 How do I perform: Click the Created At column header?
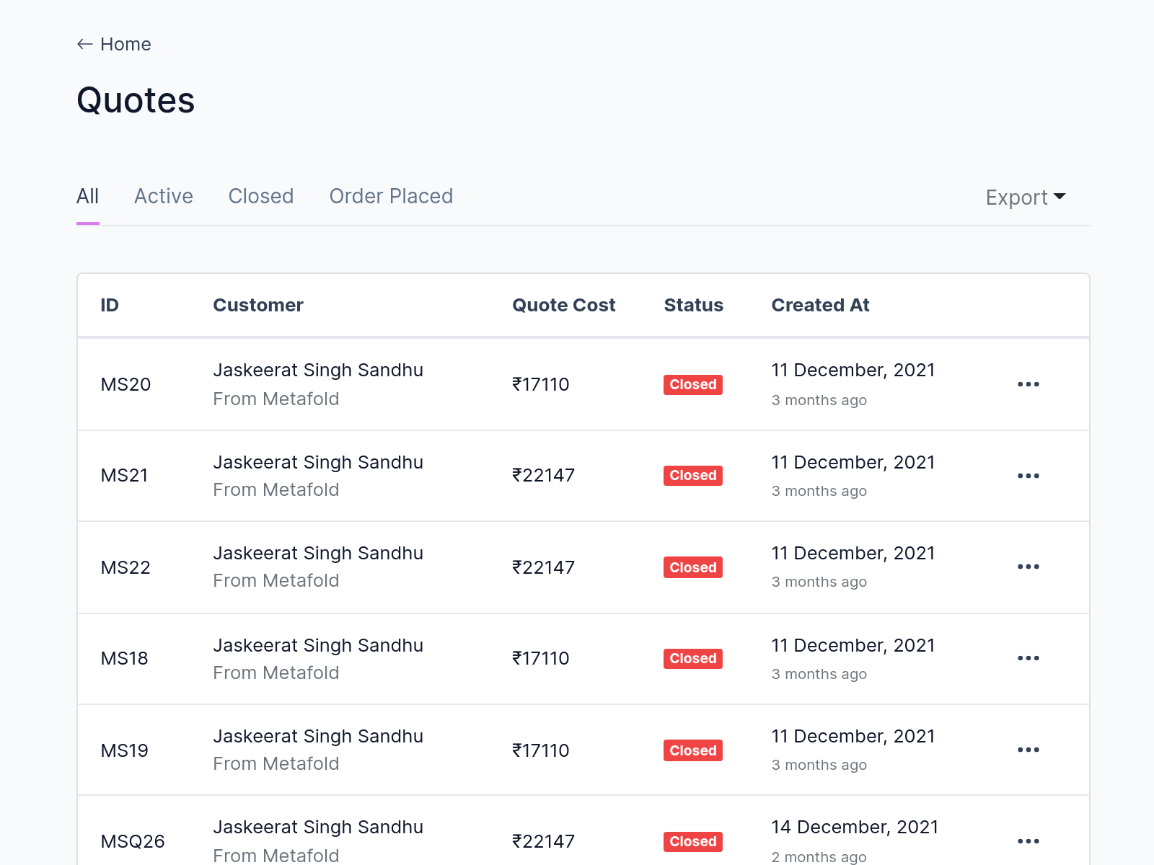[820, 305]
